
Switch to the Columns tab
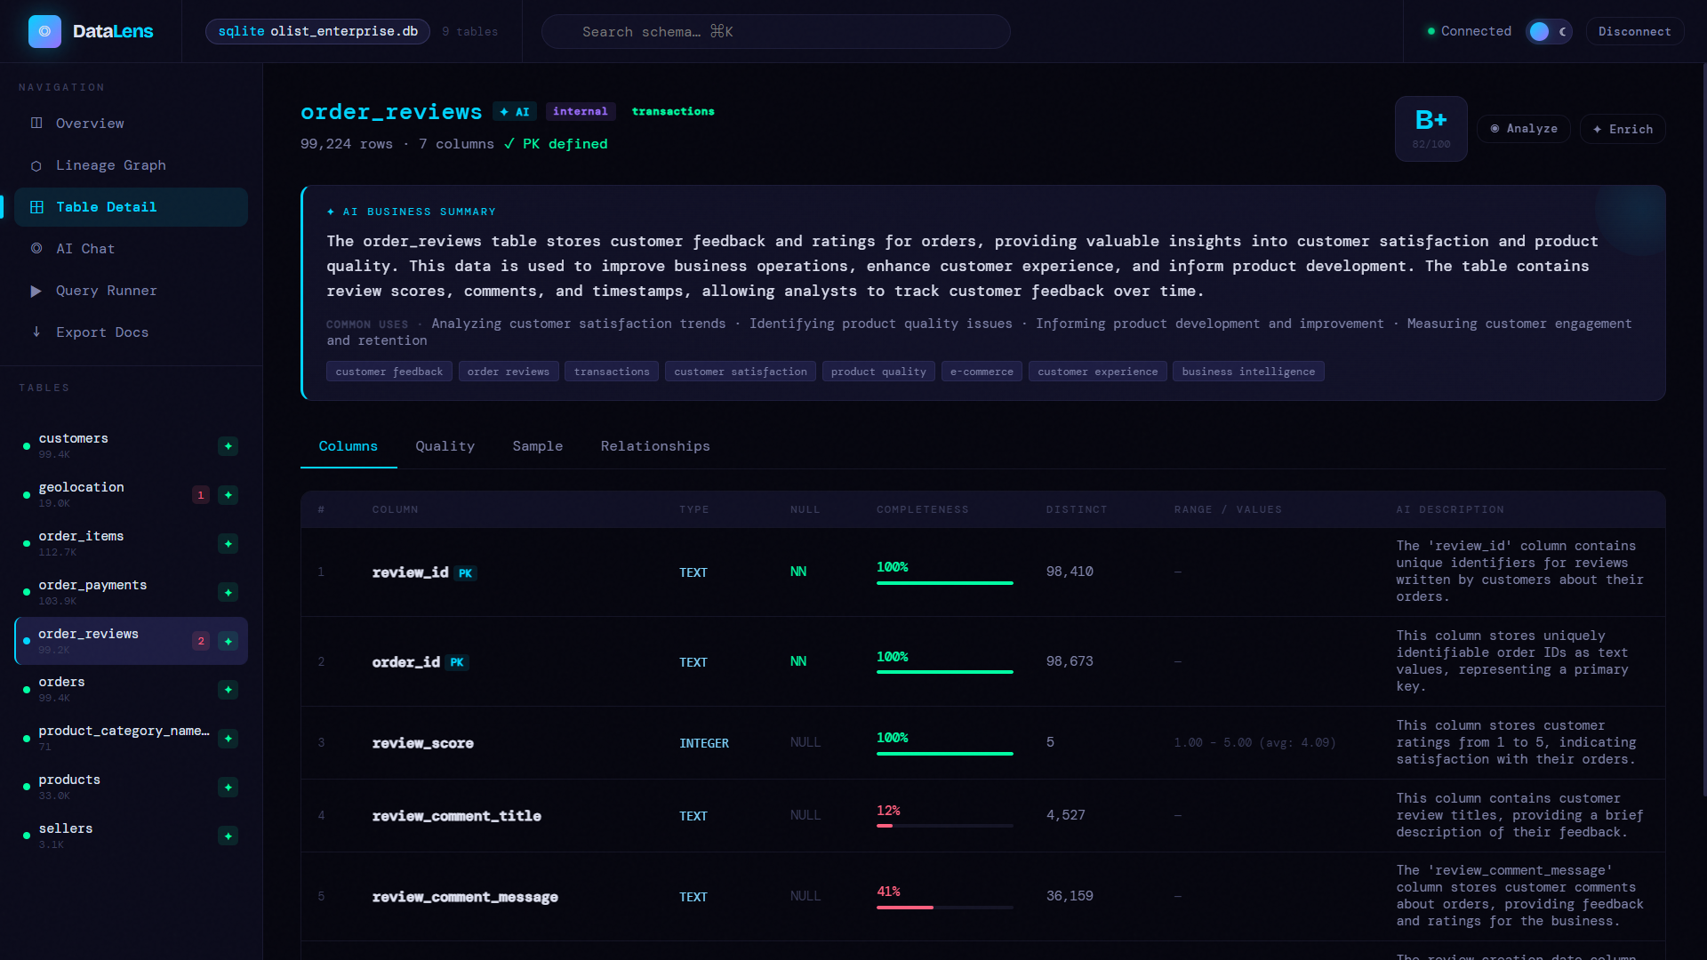[x=349, y=446]
